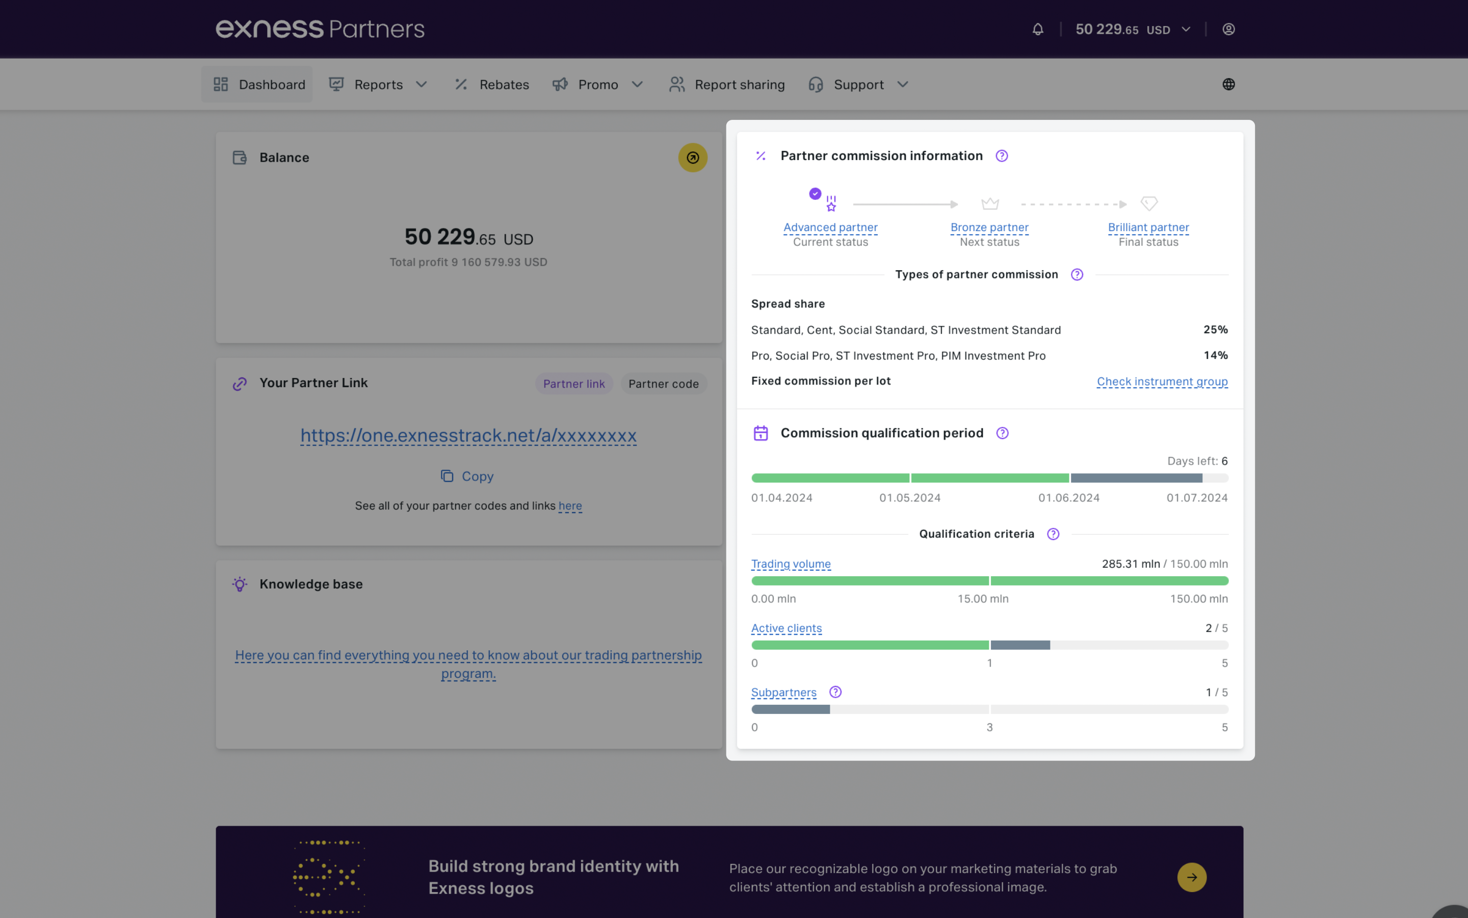This screenshot has width=1468, height=918.
Task: Open the notifications bell icon
Action: 1037,29
